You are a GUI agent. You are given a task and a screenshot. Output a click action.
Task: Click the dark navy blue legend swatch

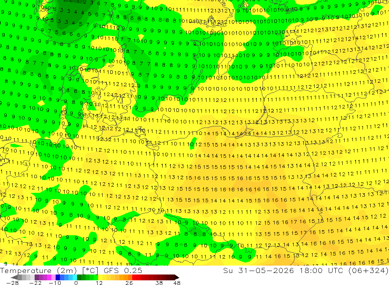click(x=58, y=277)
